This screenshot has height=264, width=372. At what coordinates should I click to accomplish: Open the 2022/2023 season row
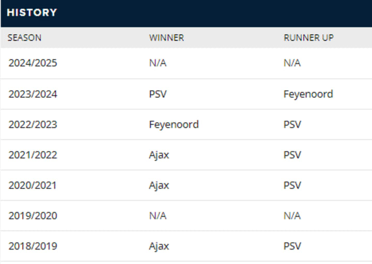(x=186, y=125)
